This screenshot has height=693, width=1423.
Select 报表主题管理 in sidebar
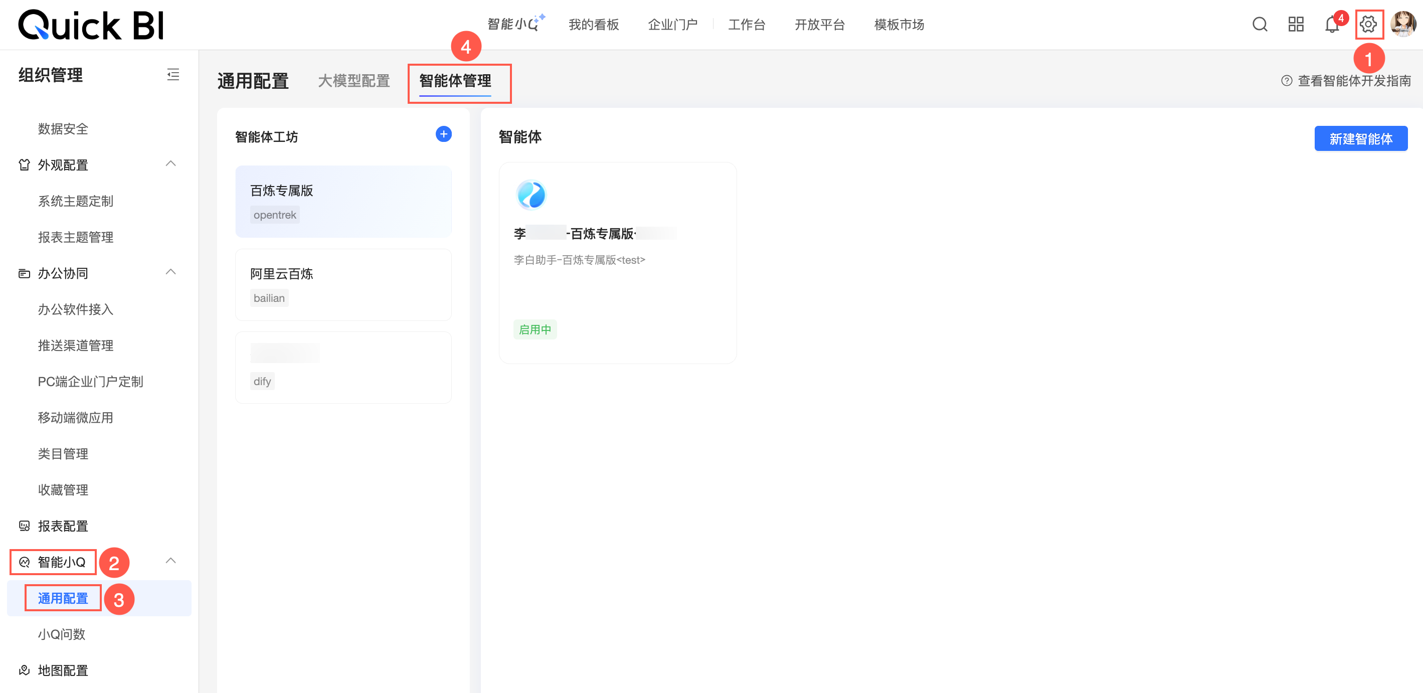76,237
